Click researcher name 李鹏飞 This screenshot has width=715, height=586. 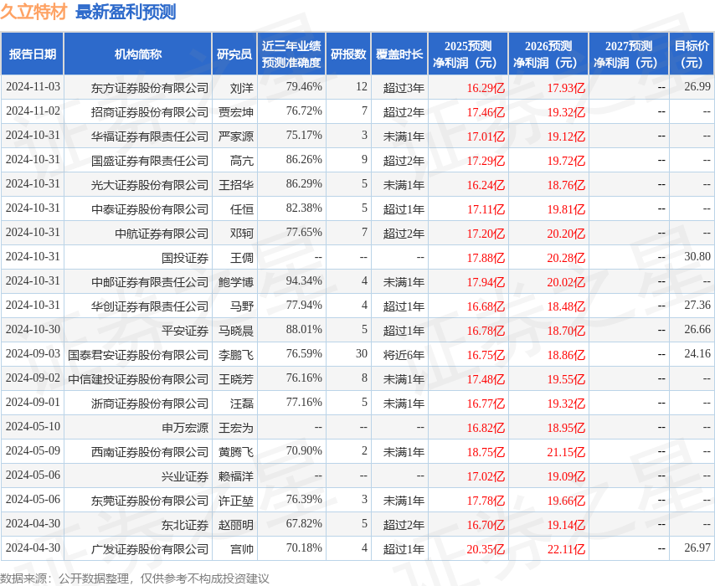click(236, 355)
